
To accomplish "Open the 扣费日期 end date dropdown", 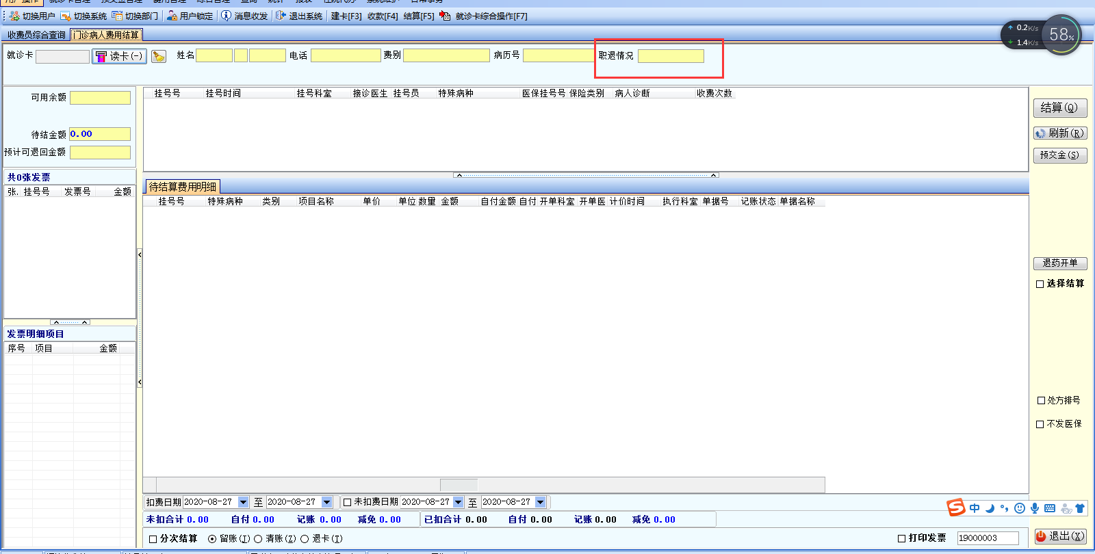I will (326, 502).
